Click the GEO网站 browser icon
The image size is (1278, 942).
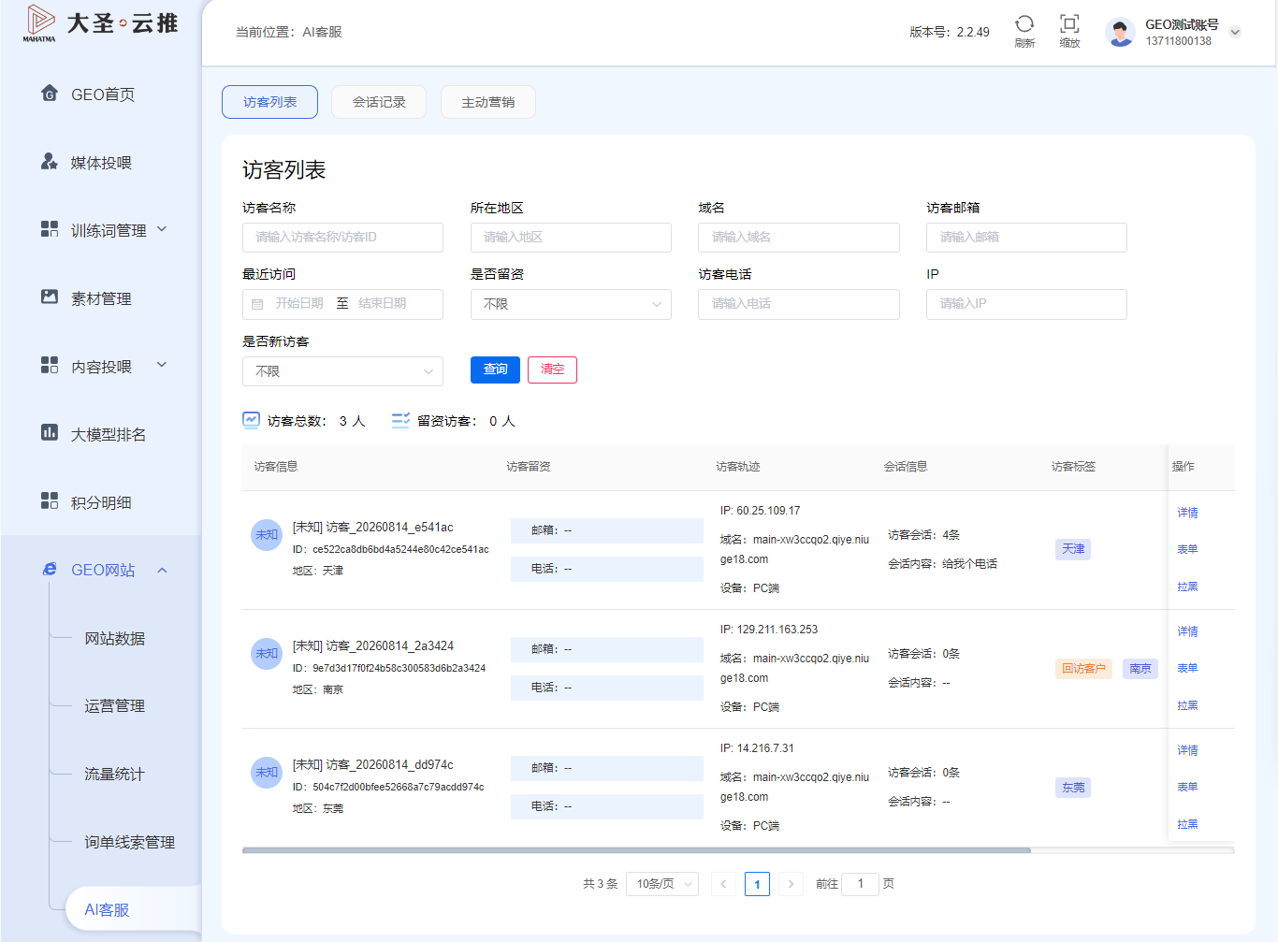50,569
